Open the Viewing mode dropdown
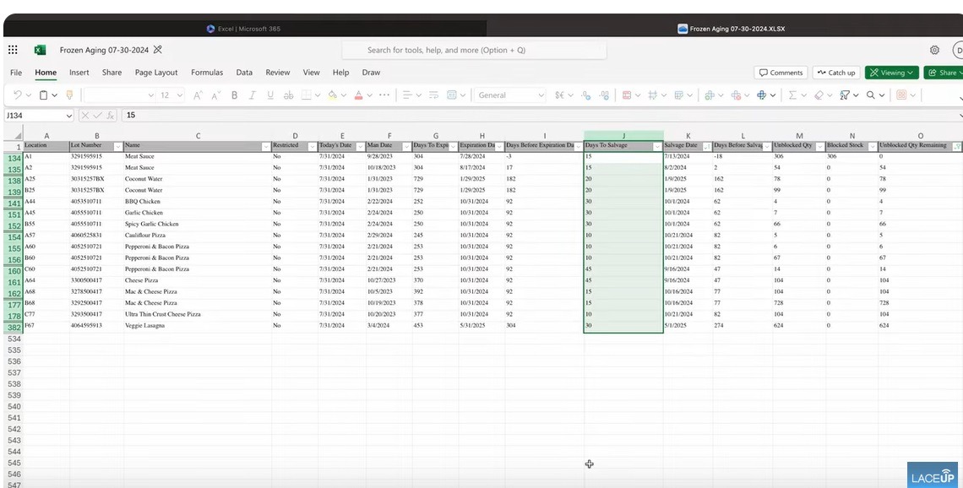Image resolution: width=963 pixels, height=488 pixels. click(891, 73)
